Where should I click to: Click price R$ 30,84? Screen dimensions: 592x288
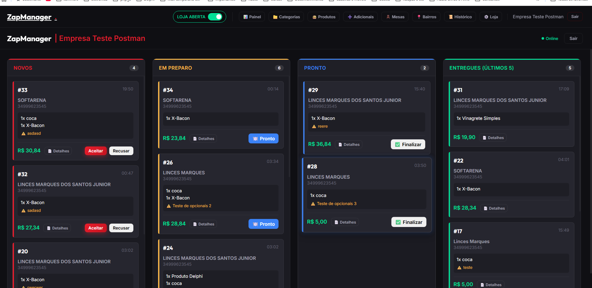click(x=29, y=151)
